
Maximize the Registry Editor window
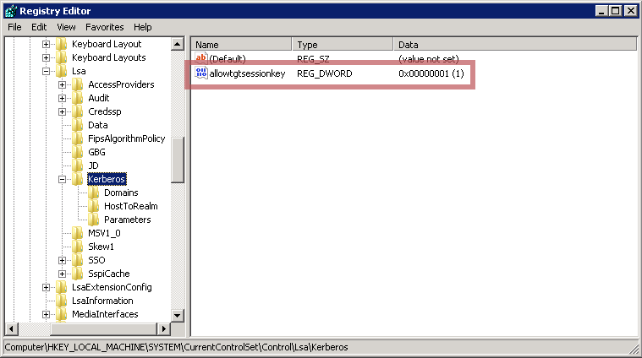(x=616, y=11)
